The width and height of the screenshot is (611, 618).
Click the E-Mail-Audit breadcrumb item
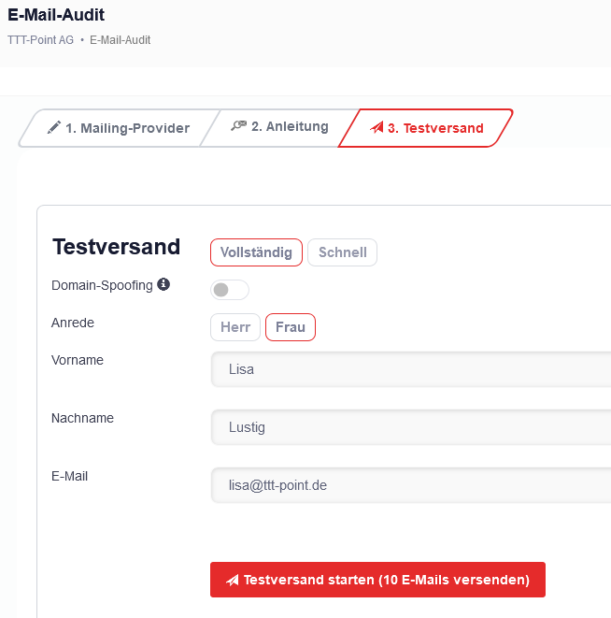120,40
